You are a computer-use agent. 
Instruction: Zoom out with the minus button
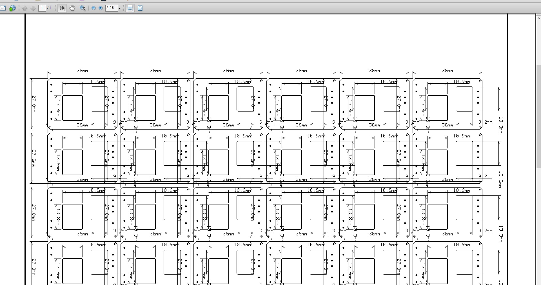(x=94, y=8)
